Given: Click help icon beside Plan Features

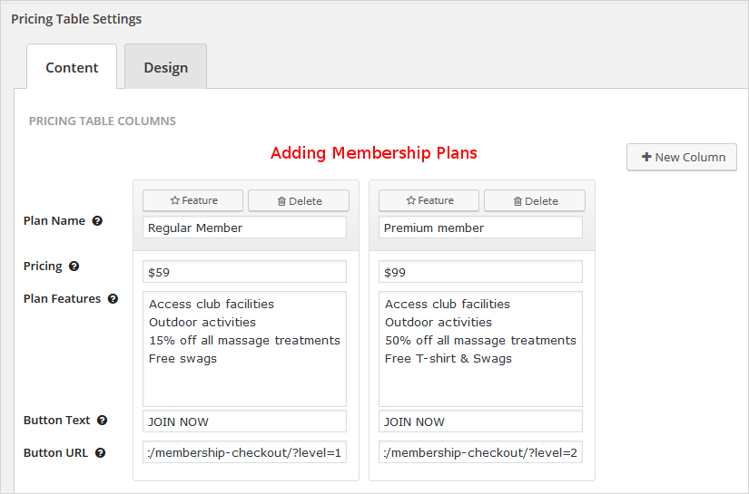Looking at the screenshot, I should (x=113, y=299).
